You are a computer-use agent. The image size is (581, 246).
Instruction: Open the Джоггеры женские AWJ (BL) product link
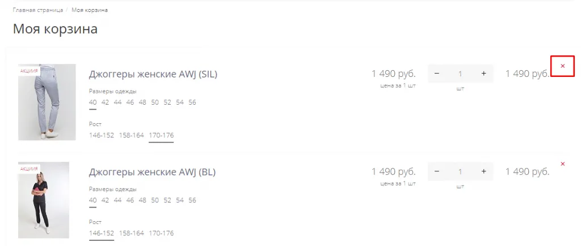coord(152,172)
